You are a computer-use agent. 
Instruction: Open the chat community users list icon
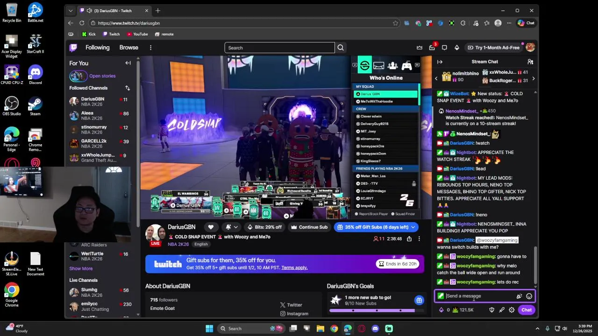coord(530,62)
